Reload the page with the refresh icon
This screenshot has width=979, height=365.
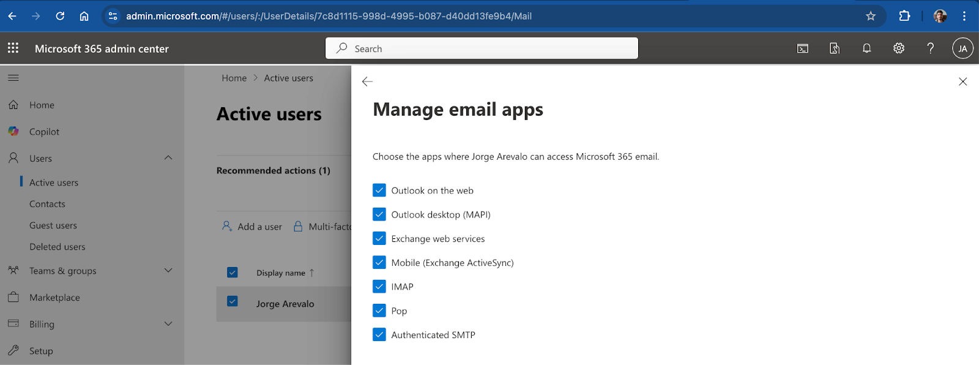60,16
